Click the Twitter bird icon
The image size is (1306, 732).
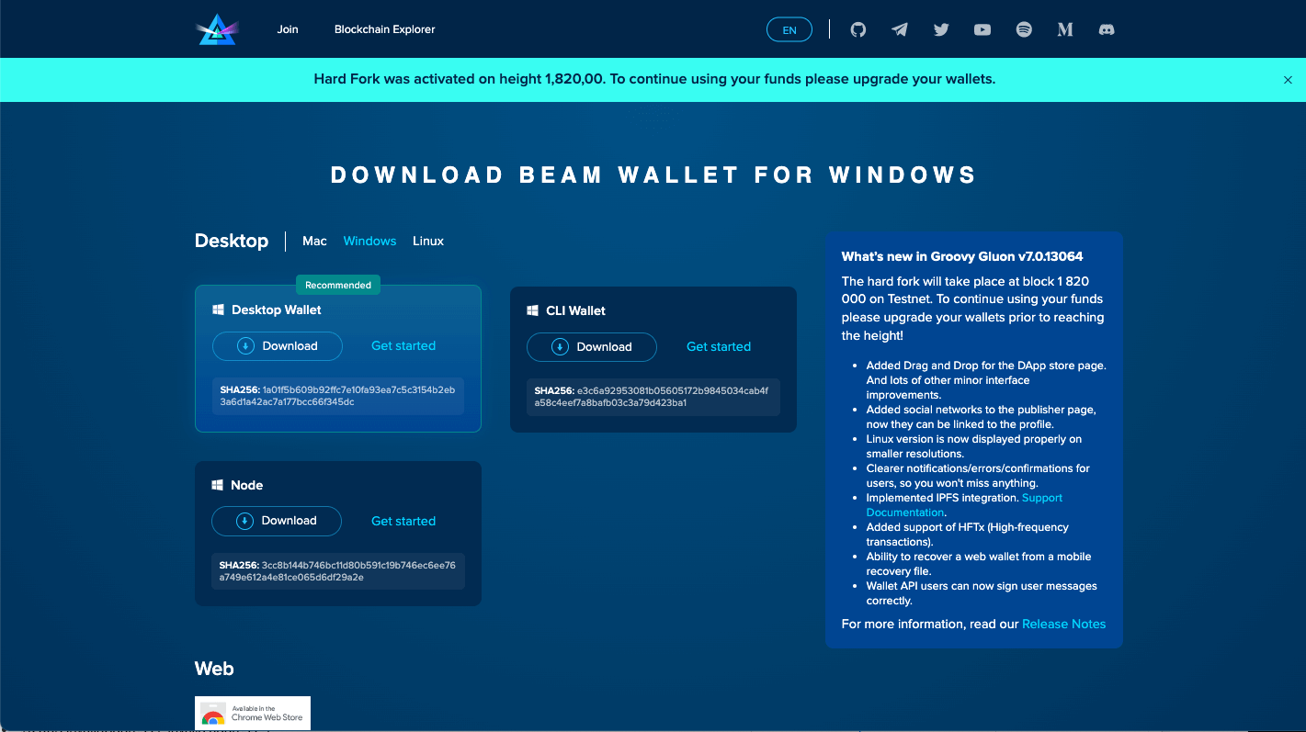[x=941, y=29]
